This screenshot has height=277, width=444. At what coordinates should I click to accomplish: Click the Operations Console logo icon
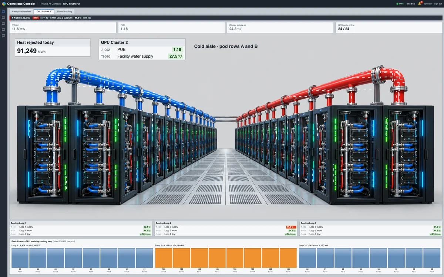4,3
